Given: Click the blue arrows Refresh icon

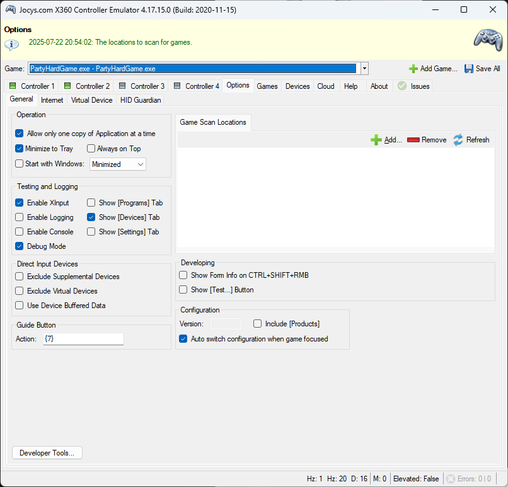Looking at the screenshot, I should pyautogui.click(x=458, y=140).
